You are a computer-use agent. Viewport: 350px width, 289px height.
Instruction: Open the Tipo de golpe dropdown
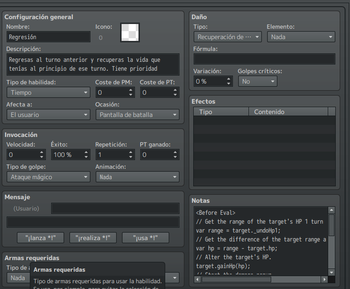49,177
